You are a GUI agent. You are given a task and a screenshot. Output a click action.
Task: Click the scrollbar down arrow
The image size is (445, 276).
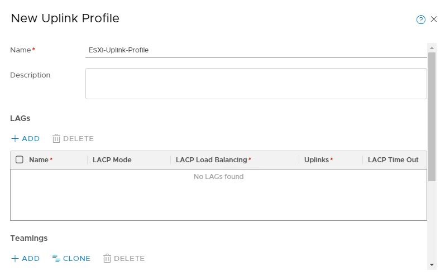tap(432, 264)
